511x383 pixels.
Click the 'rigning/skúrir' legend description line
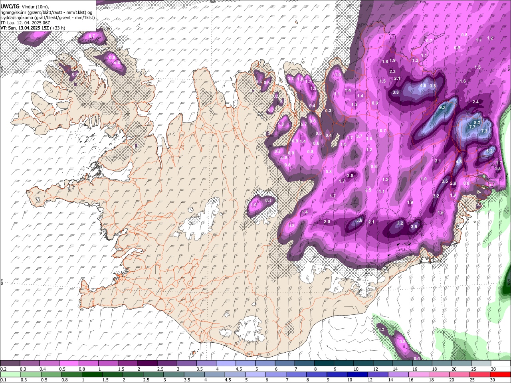tap(46, 12)
